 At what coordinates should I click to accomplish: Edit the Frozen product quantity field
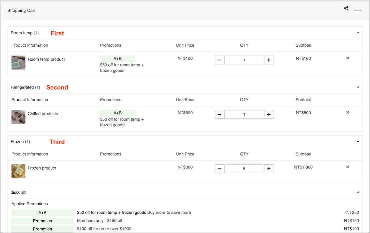tap(244, 169)
